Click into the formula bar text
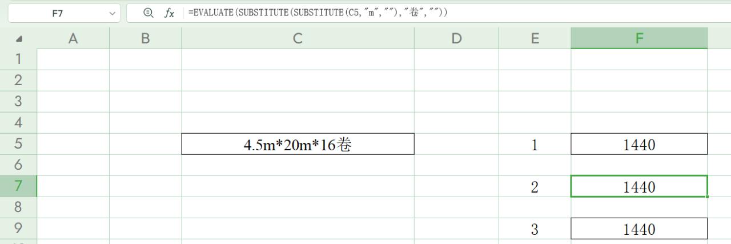Image resolution: width=731 pixels, height=244 pixels. (x=400, y=13)
